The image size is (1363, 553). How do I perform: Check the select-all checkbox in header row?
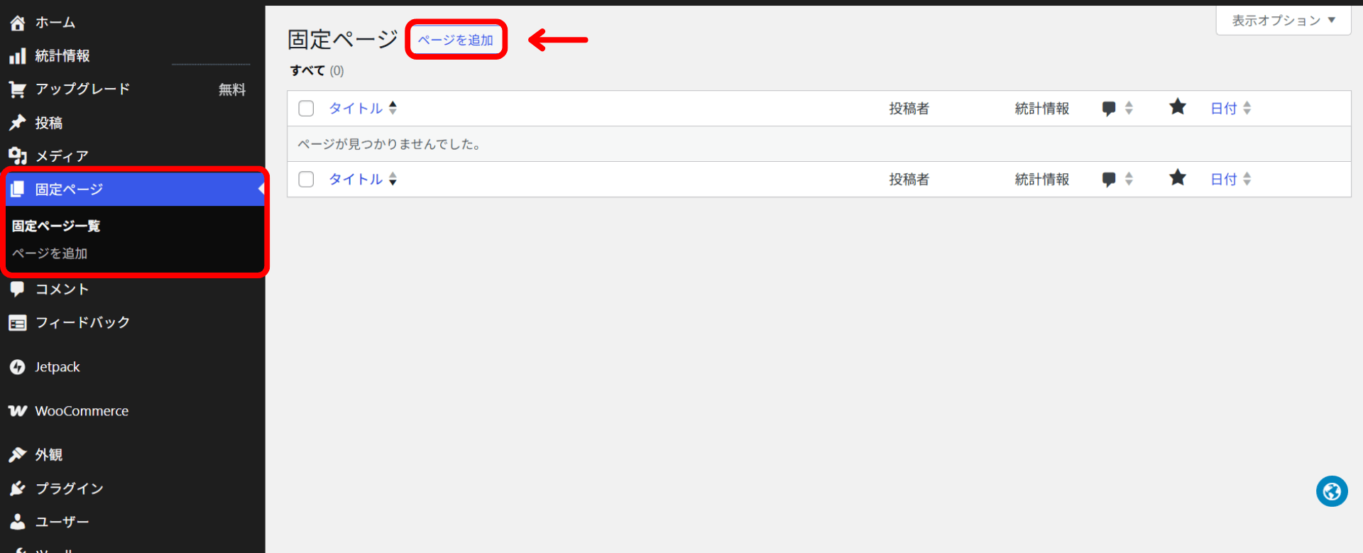click(306, 109)
